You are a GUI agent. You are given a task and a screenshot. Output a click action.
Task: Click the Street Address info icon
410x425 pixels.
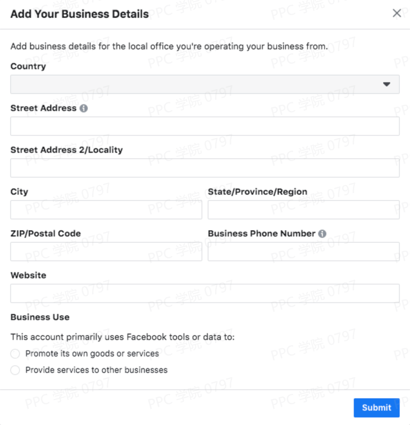tap(84, 108)
